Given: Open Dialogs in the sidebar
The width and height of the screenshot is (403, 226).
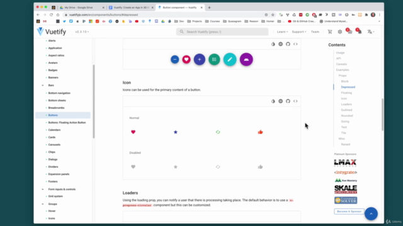Looking at the screenshot, I should click(53, 159).
